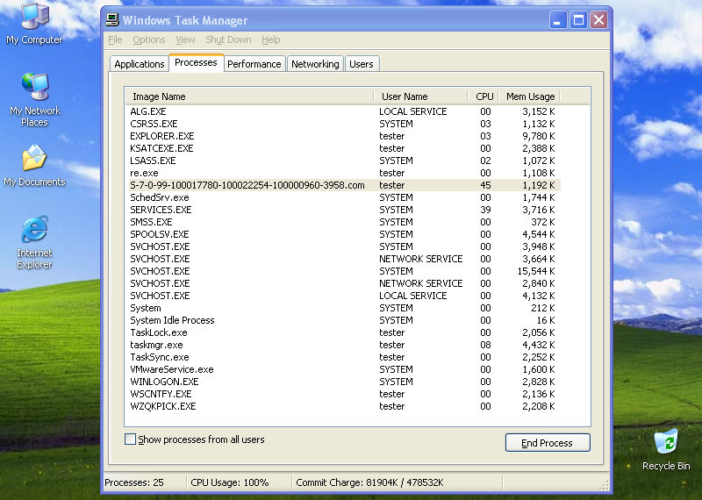Select the SchedSrv.exe process
This screenshot has height=500, width=702.
(x=344, y=197)
